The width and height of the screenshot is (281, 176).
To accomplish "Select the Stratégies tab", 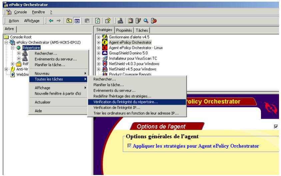I will point(104,30).
